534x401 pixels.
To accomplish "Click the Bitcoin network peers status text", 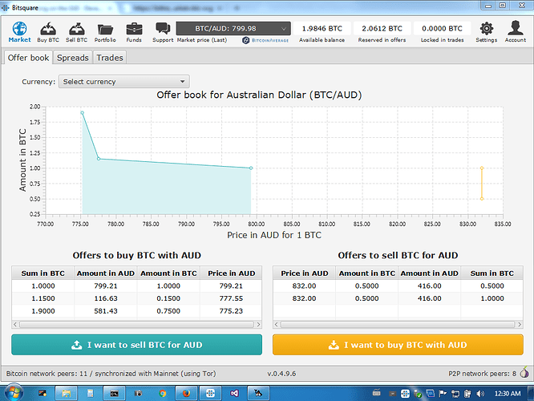I will (x=111, y=374).
